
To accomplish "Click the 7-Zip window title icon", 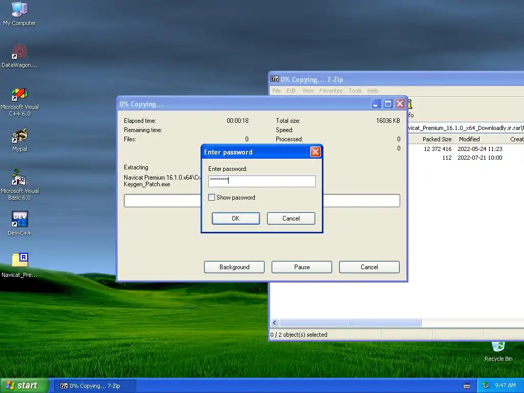I will coord(275,79).
